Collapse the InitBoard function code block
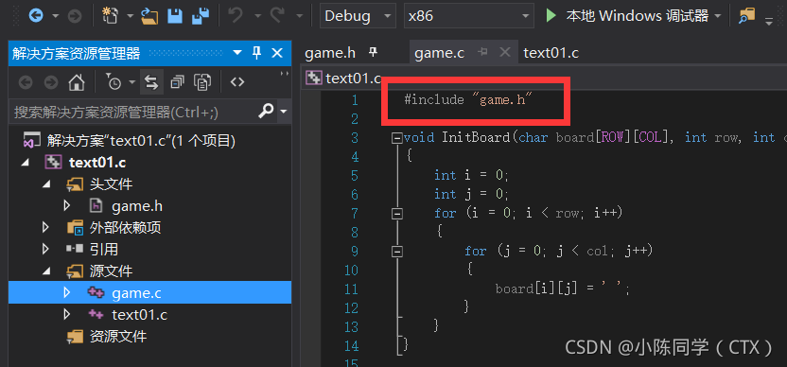This screenshot has width=787, height=367. click(x=397, y=137)
